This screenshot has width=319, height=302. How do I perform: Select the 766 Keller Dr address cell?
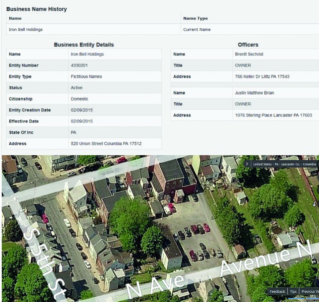(262, 76)
